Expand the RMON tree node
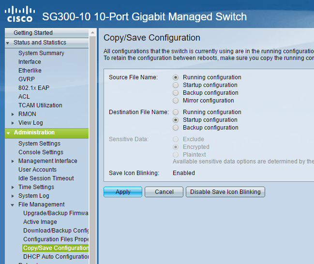 coord(13,114)
